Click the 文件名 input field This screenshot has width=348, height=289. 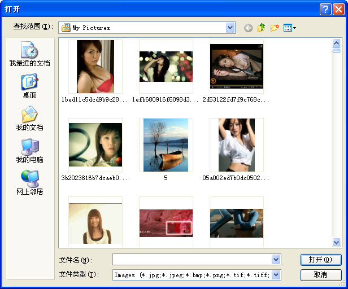pyautogui.click(x=192, y=260)
